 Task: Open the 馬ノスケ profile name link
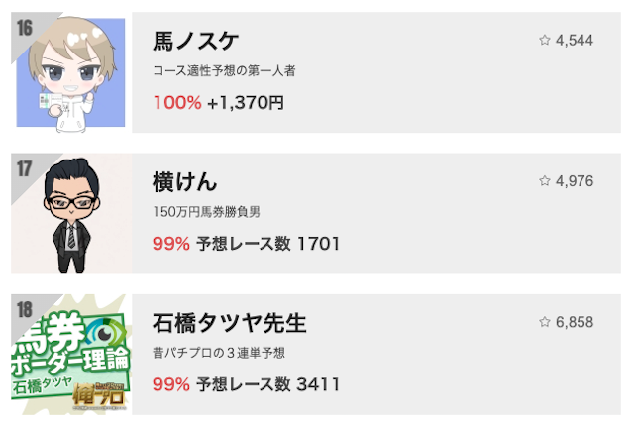pyautogui.click(x=196, y=42)
